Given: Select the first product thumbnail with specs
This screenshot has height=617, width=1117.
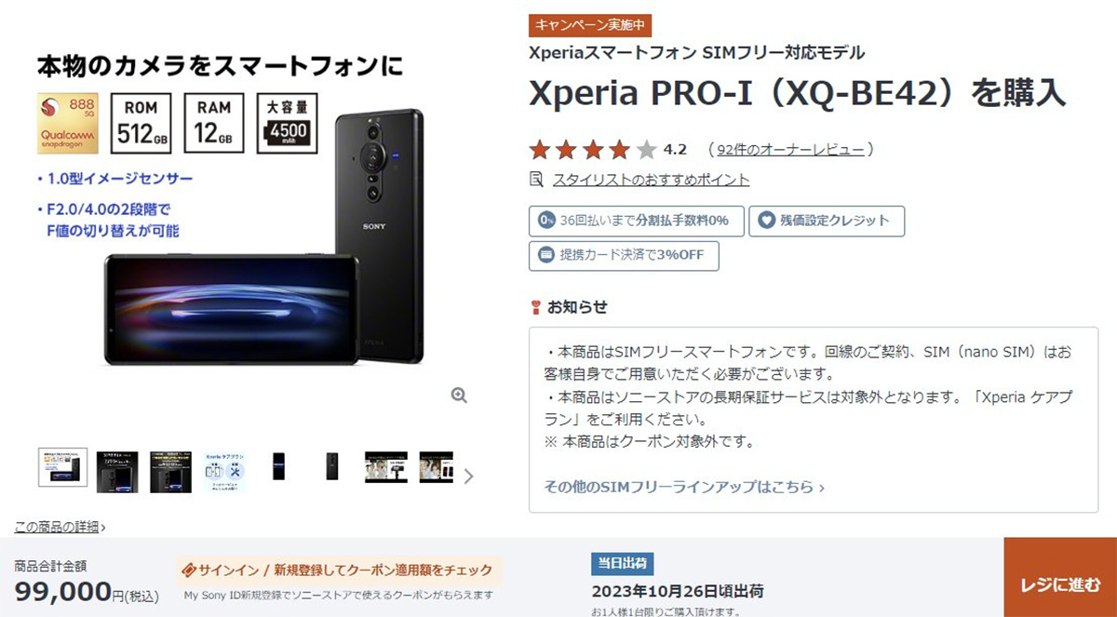Looking at the screenshot, I should pos(63,466).
